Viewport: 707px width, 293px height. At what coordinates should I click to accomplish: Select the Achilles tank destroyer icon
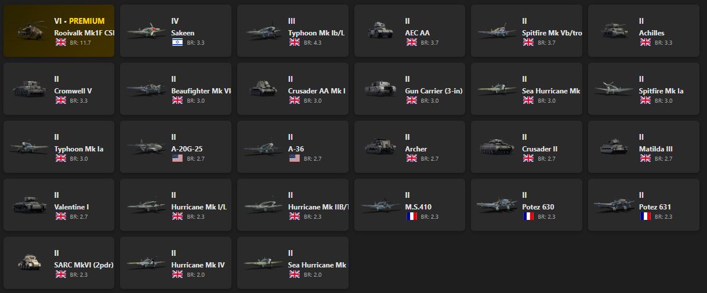click(x=614, y=31)
